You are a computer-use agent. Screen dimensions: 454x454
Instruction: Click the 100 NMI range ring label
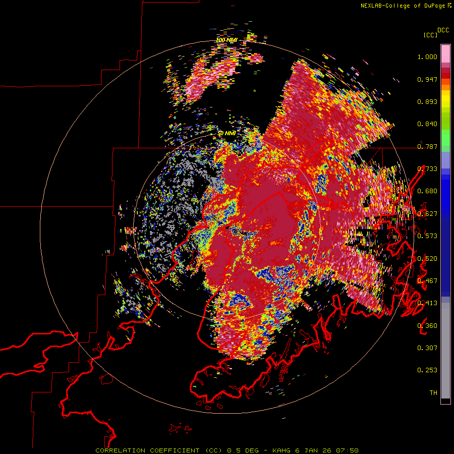[x=227, y=40]
